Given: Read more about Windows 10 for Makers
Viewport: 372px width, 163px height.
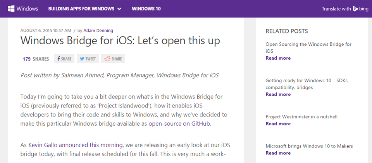Looking at the screenshot, I should [278, 153].
